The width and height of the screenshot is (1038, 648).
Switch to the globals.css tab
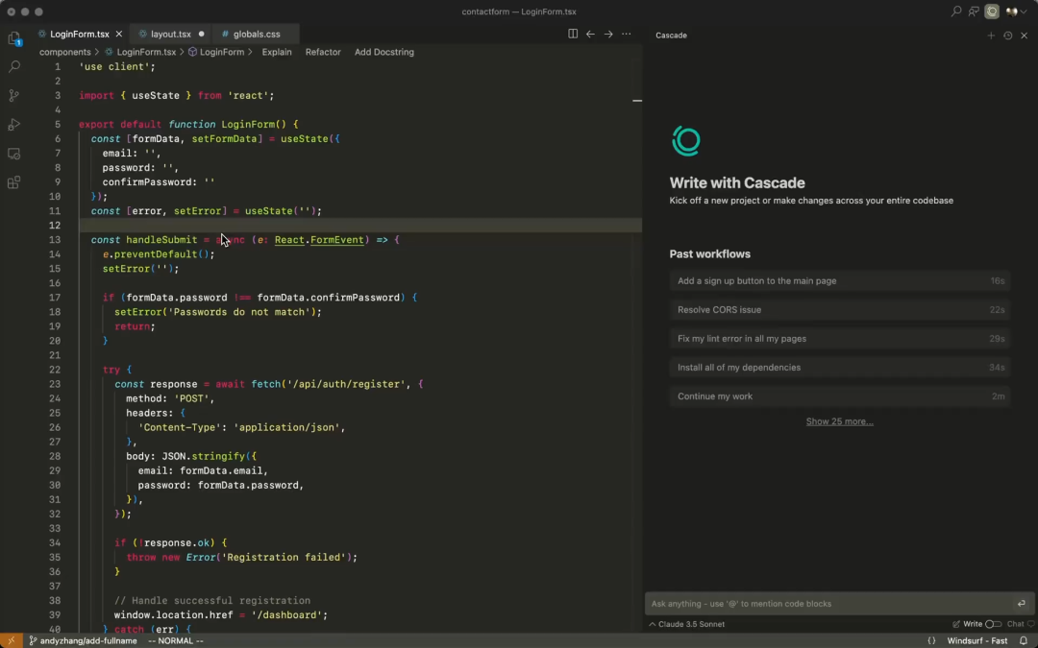pyautogui.click(x=257, y=34)
